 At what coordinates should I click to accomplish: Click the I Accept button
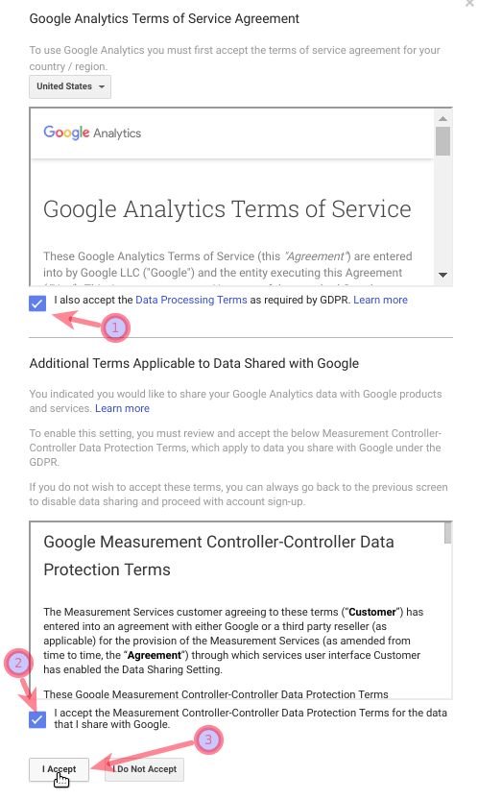60,769
